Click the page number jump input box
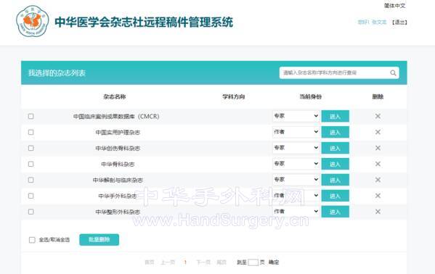This screenshot has width=435, height=274. coord(253,262)
